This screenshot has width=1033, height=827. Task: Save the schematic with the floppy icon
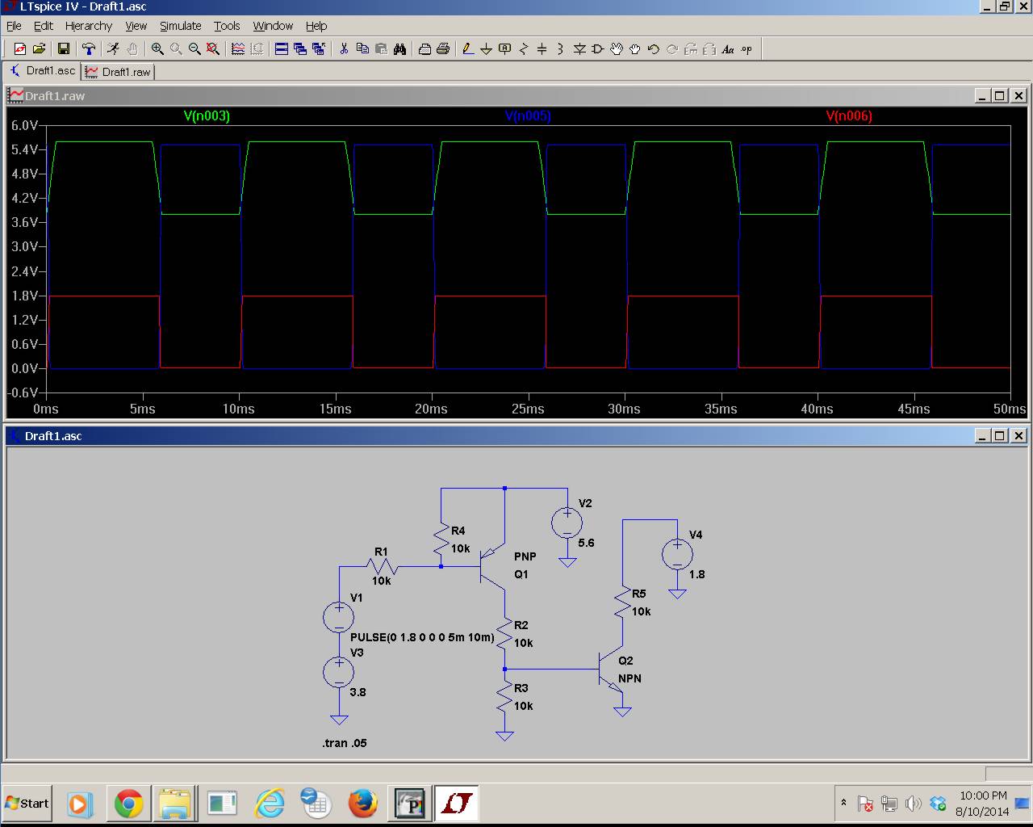[x=64, y=49]
